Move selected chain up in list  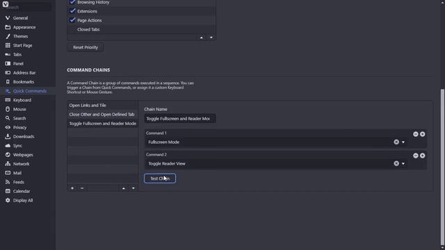pyautogui.click(x=124, y=188)
